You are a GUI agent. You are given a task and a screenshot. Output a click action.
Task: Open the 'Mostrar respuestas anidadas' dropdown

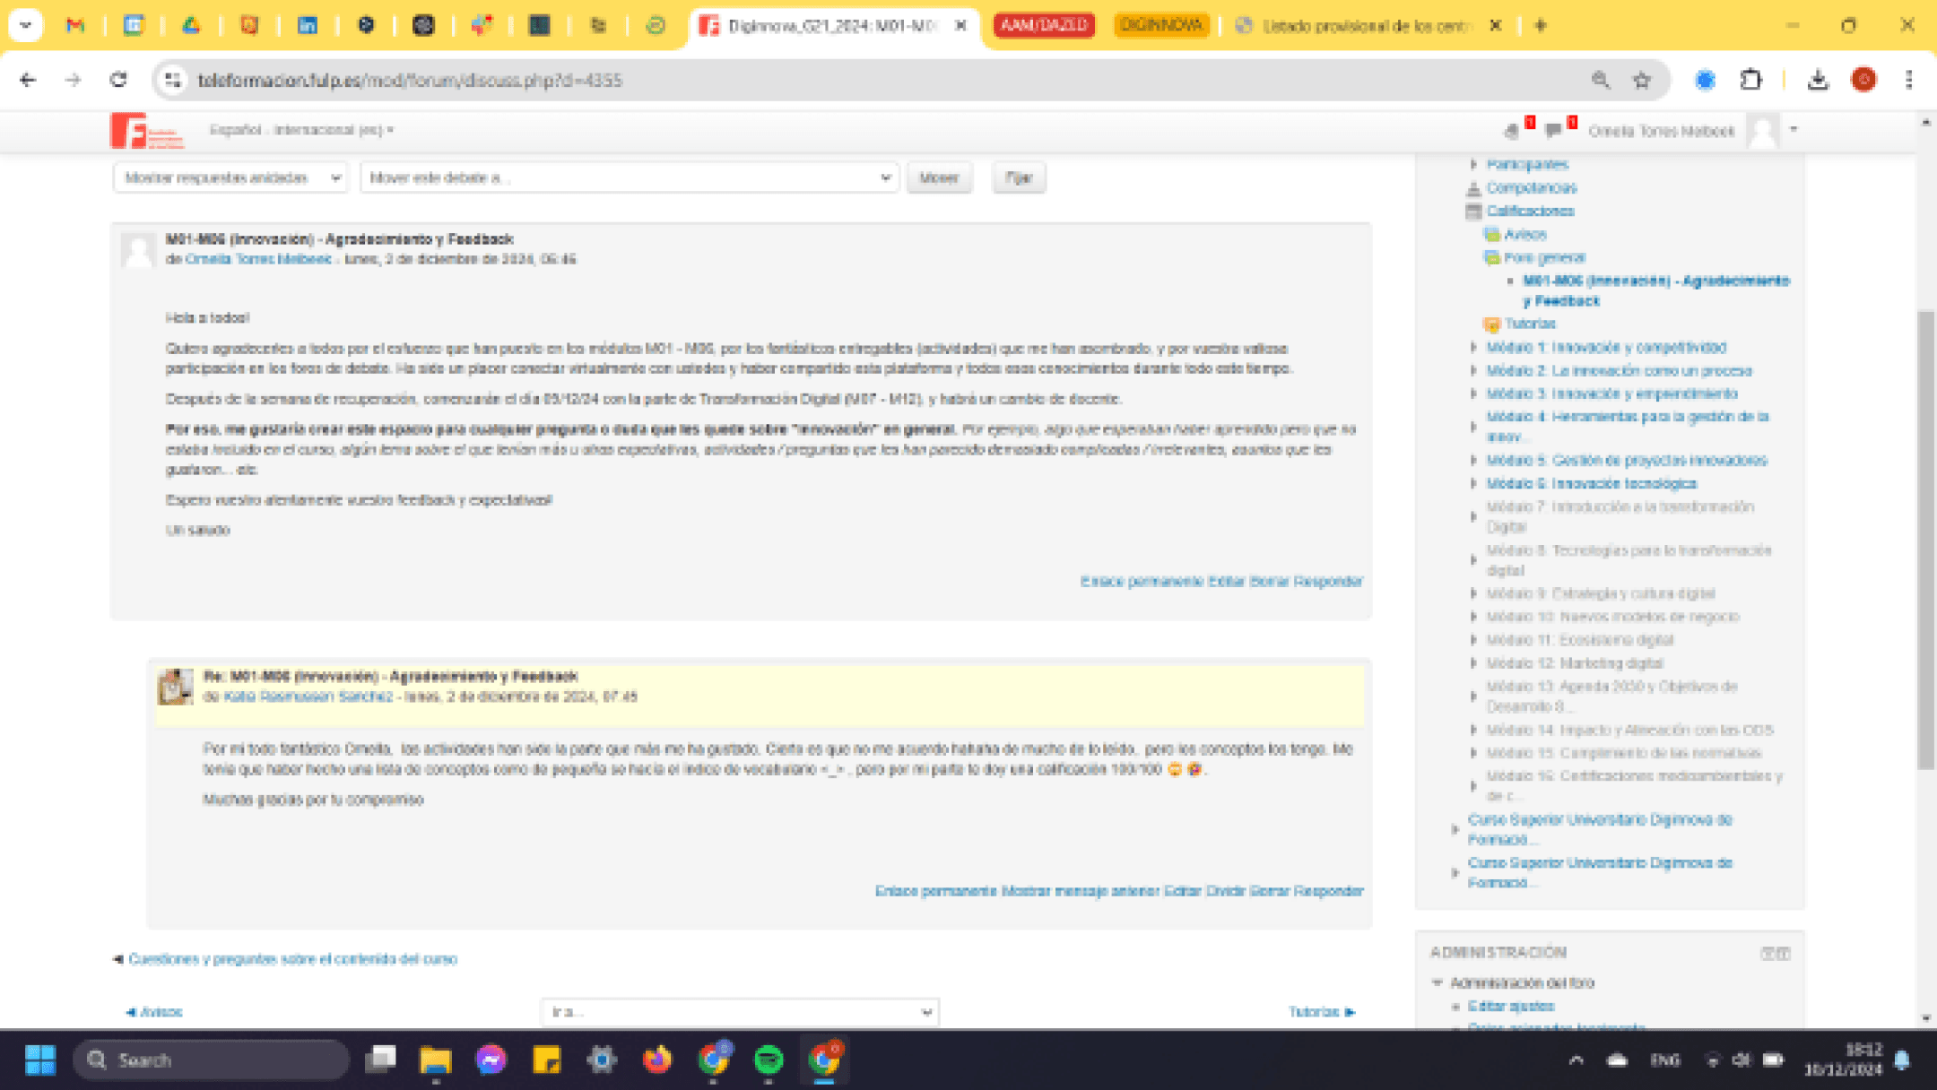[x=230, y=177]
